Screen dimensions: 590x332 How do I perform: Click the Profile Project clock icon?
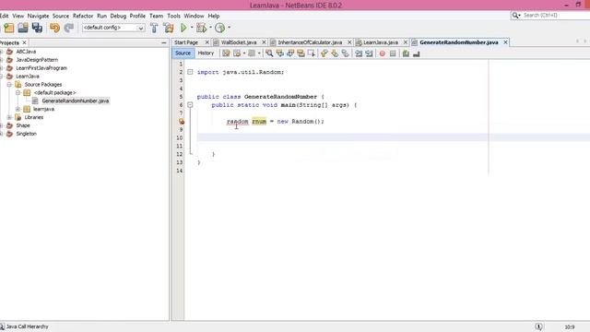pos(220,28)
